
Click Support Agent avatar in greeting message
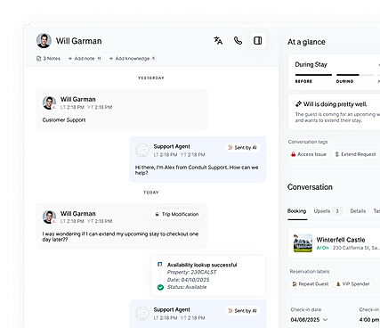[142, 151]
